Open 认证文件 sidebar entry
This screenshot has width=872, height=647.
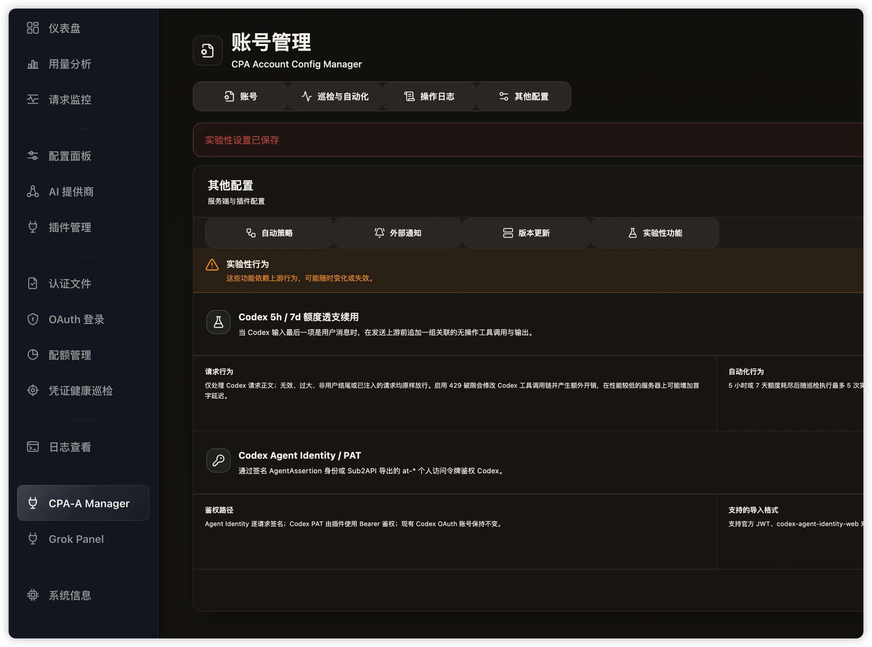(83, 284)
